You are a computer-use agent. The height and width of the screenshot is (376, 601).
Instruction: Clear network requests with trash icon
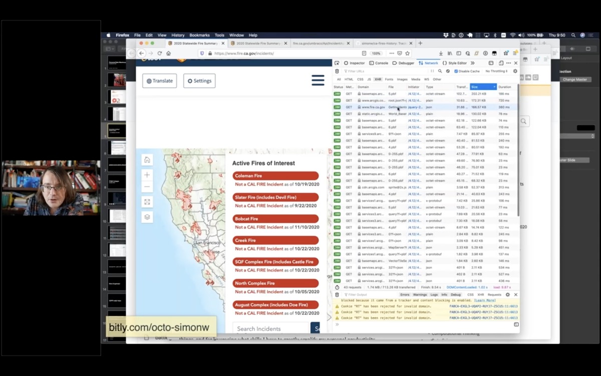click(337, 71)
